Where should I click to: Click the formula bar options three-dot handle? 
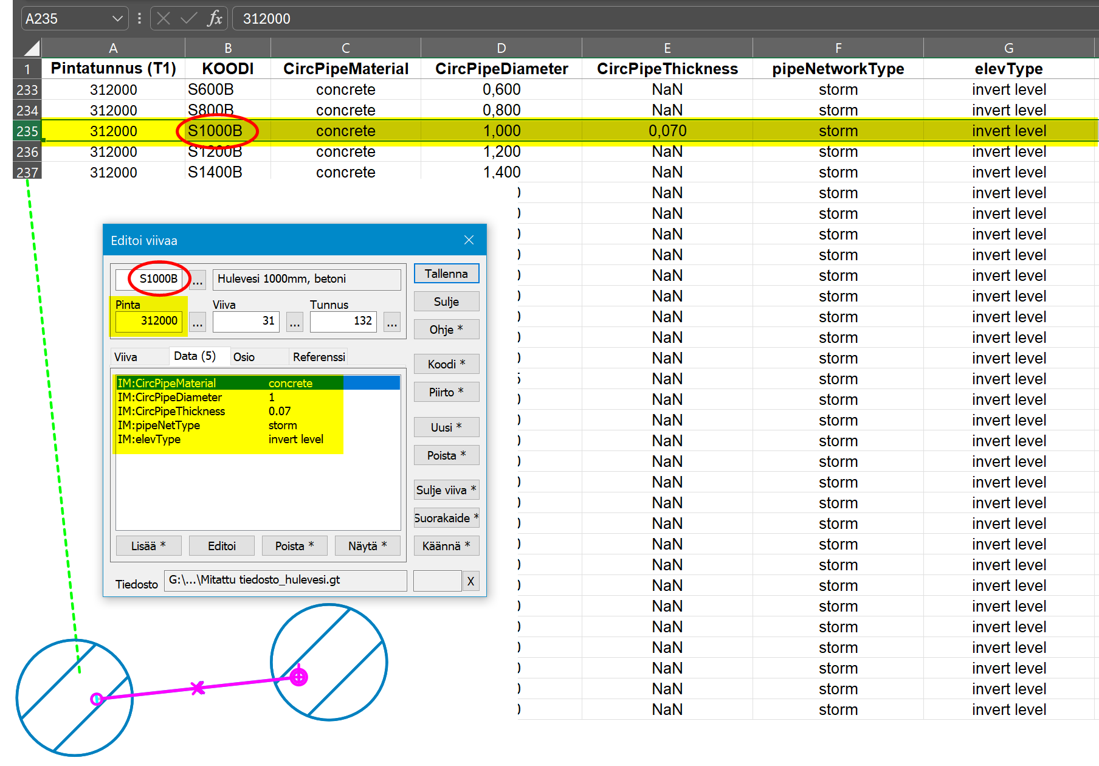140,19
